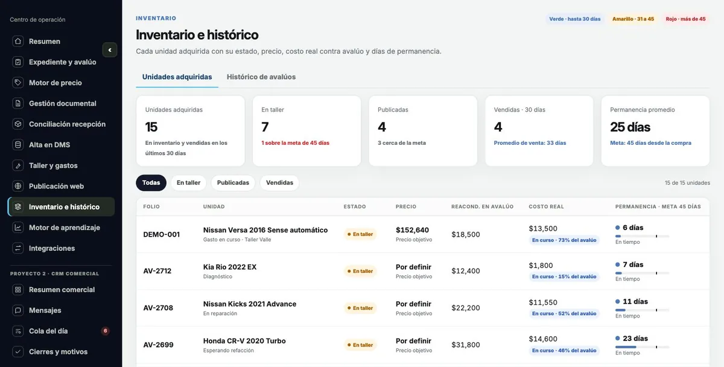The height and width of the screenshot is (367, 724).
Task: Click the Resumen home icon in sidebar
Action: point(18,42)
